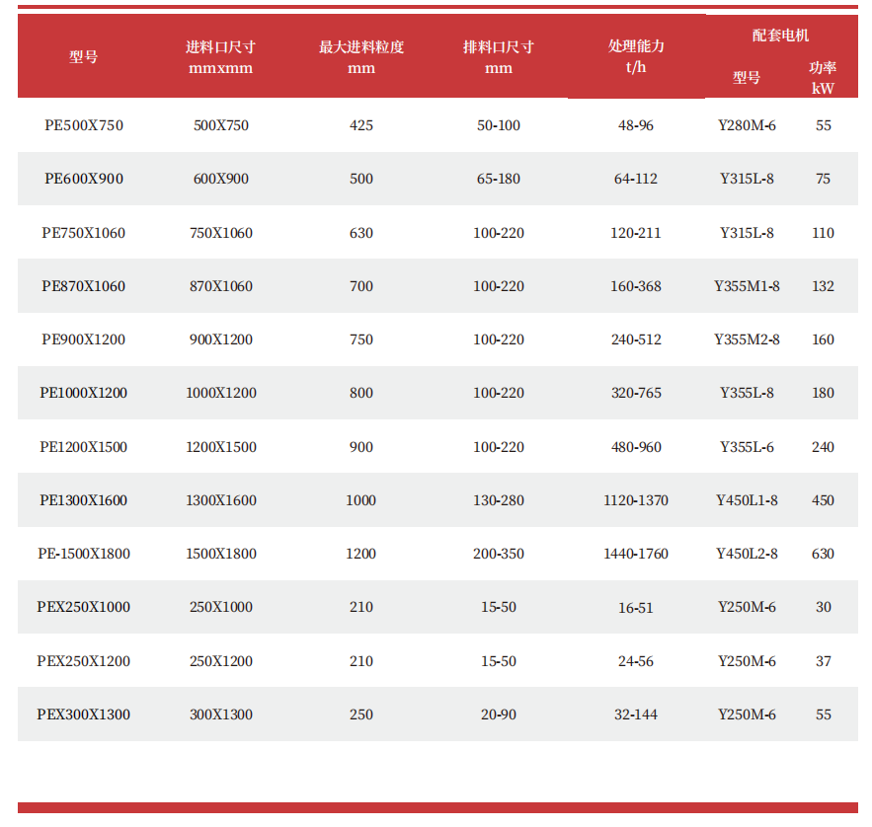This screenshot has height=827, width=872.
Task: Select the PE500X750 model cell
Action: [x=84, y=125]
